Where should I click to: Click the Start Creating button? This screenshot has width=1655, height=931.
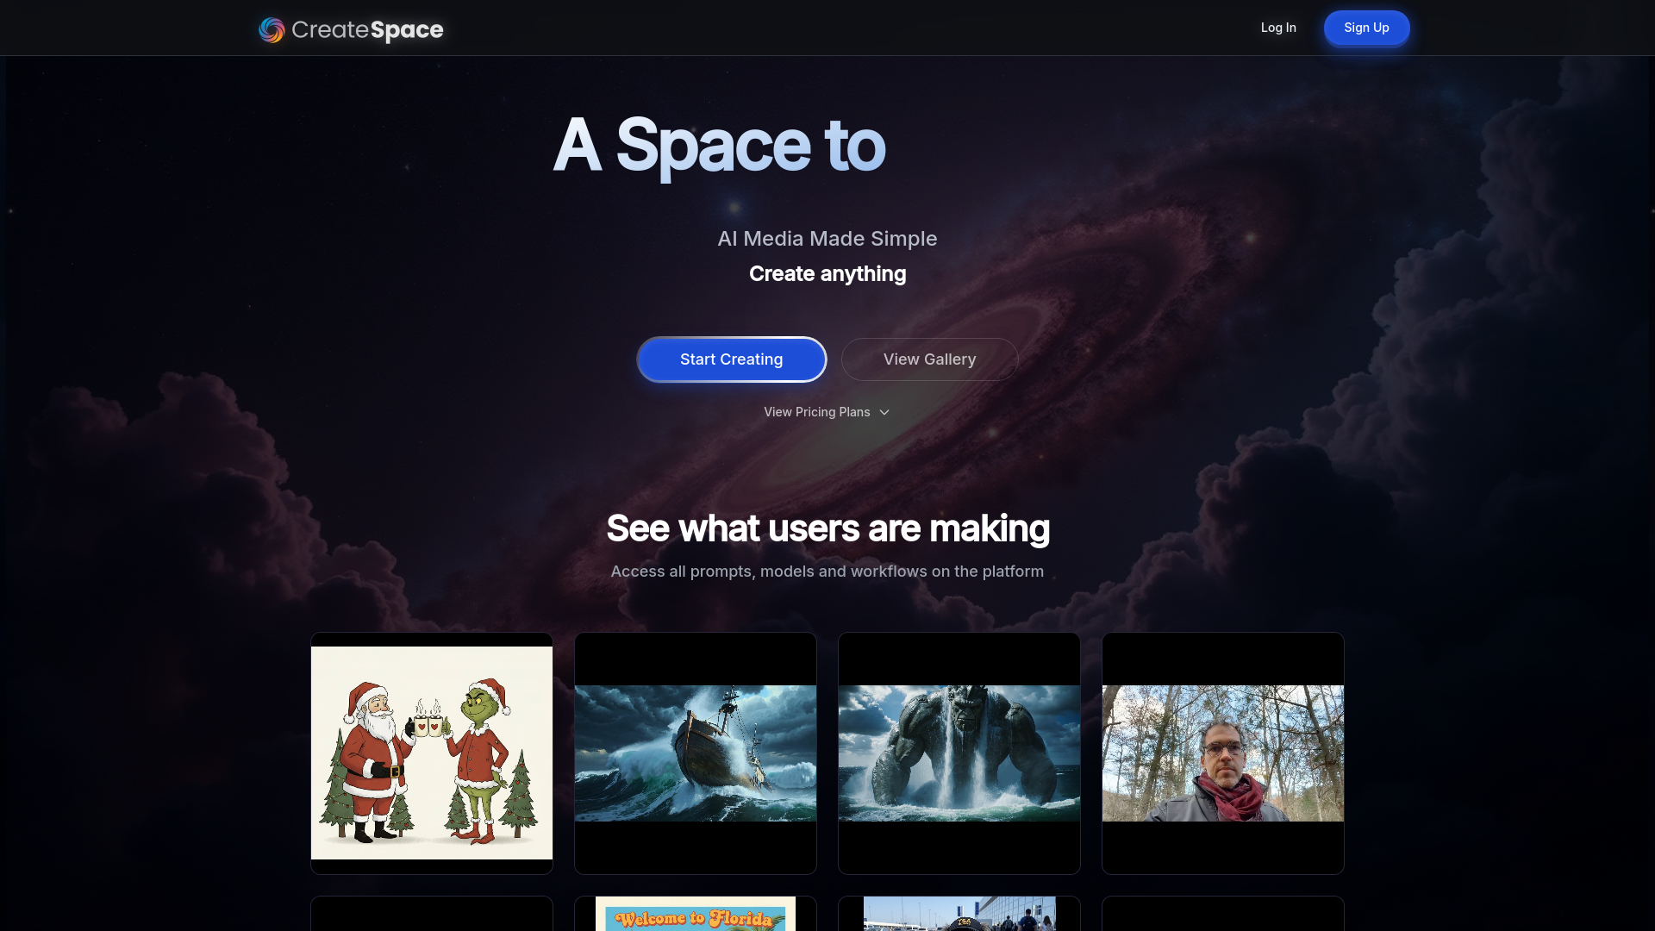[731, 359]
